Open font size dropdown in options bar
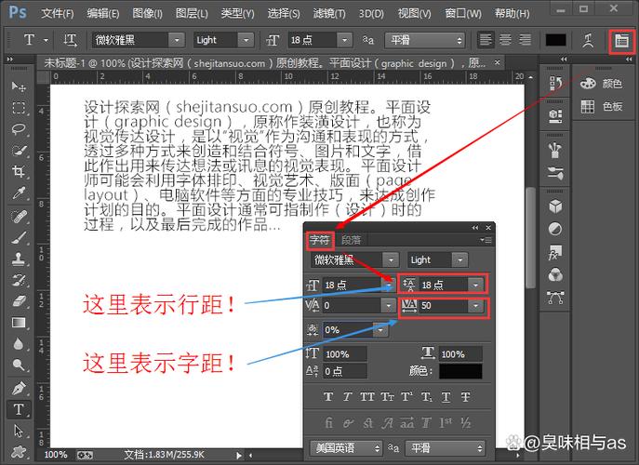The image size is (639, 465). 345,40
